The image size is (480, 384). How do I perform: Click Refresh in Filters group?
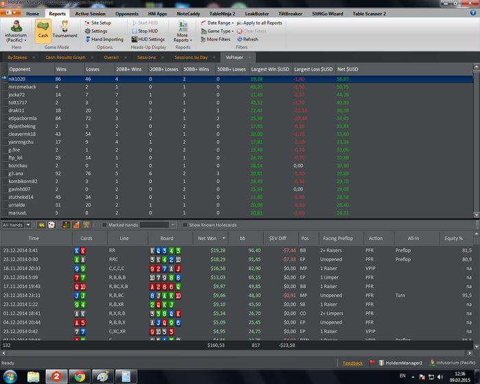point(248,39)
